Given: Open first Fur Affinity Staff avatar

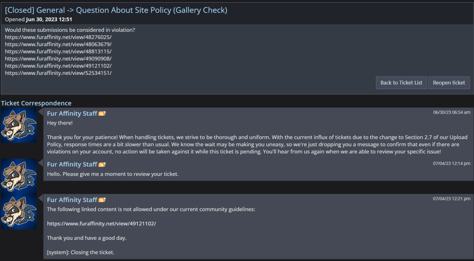Looking at the screenshot, I should 19,125.
